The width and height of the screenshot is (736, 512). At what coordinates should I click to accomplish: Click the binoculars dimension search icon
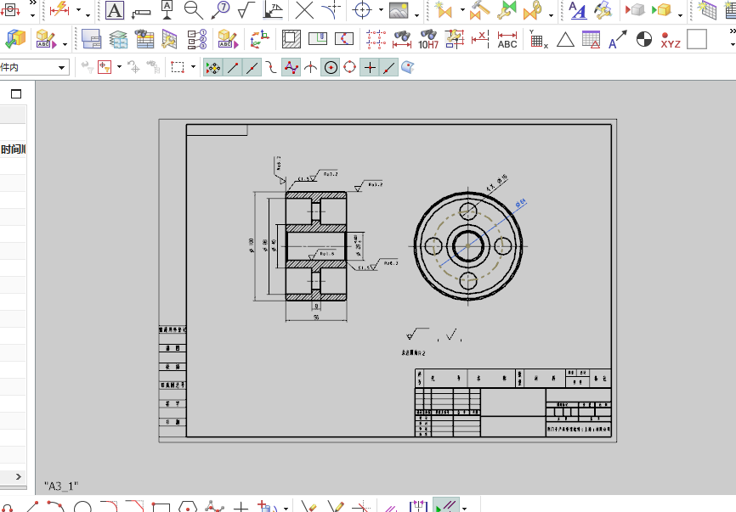(402, 39)
